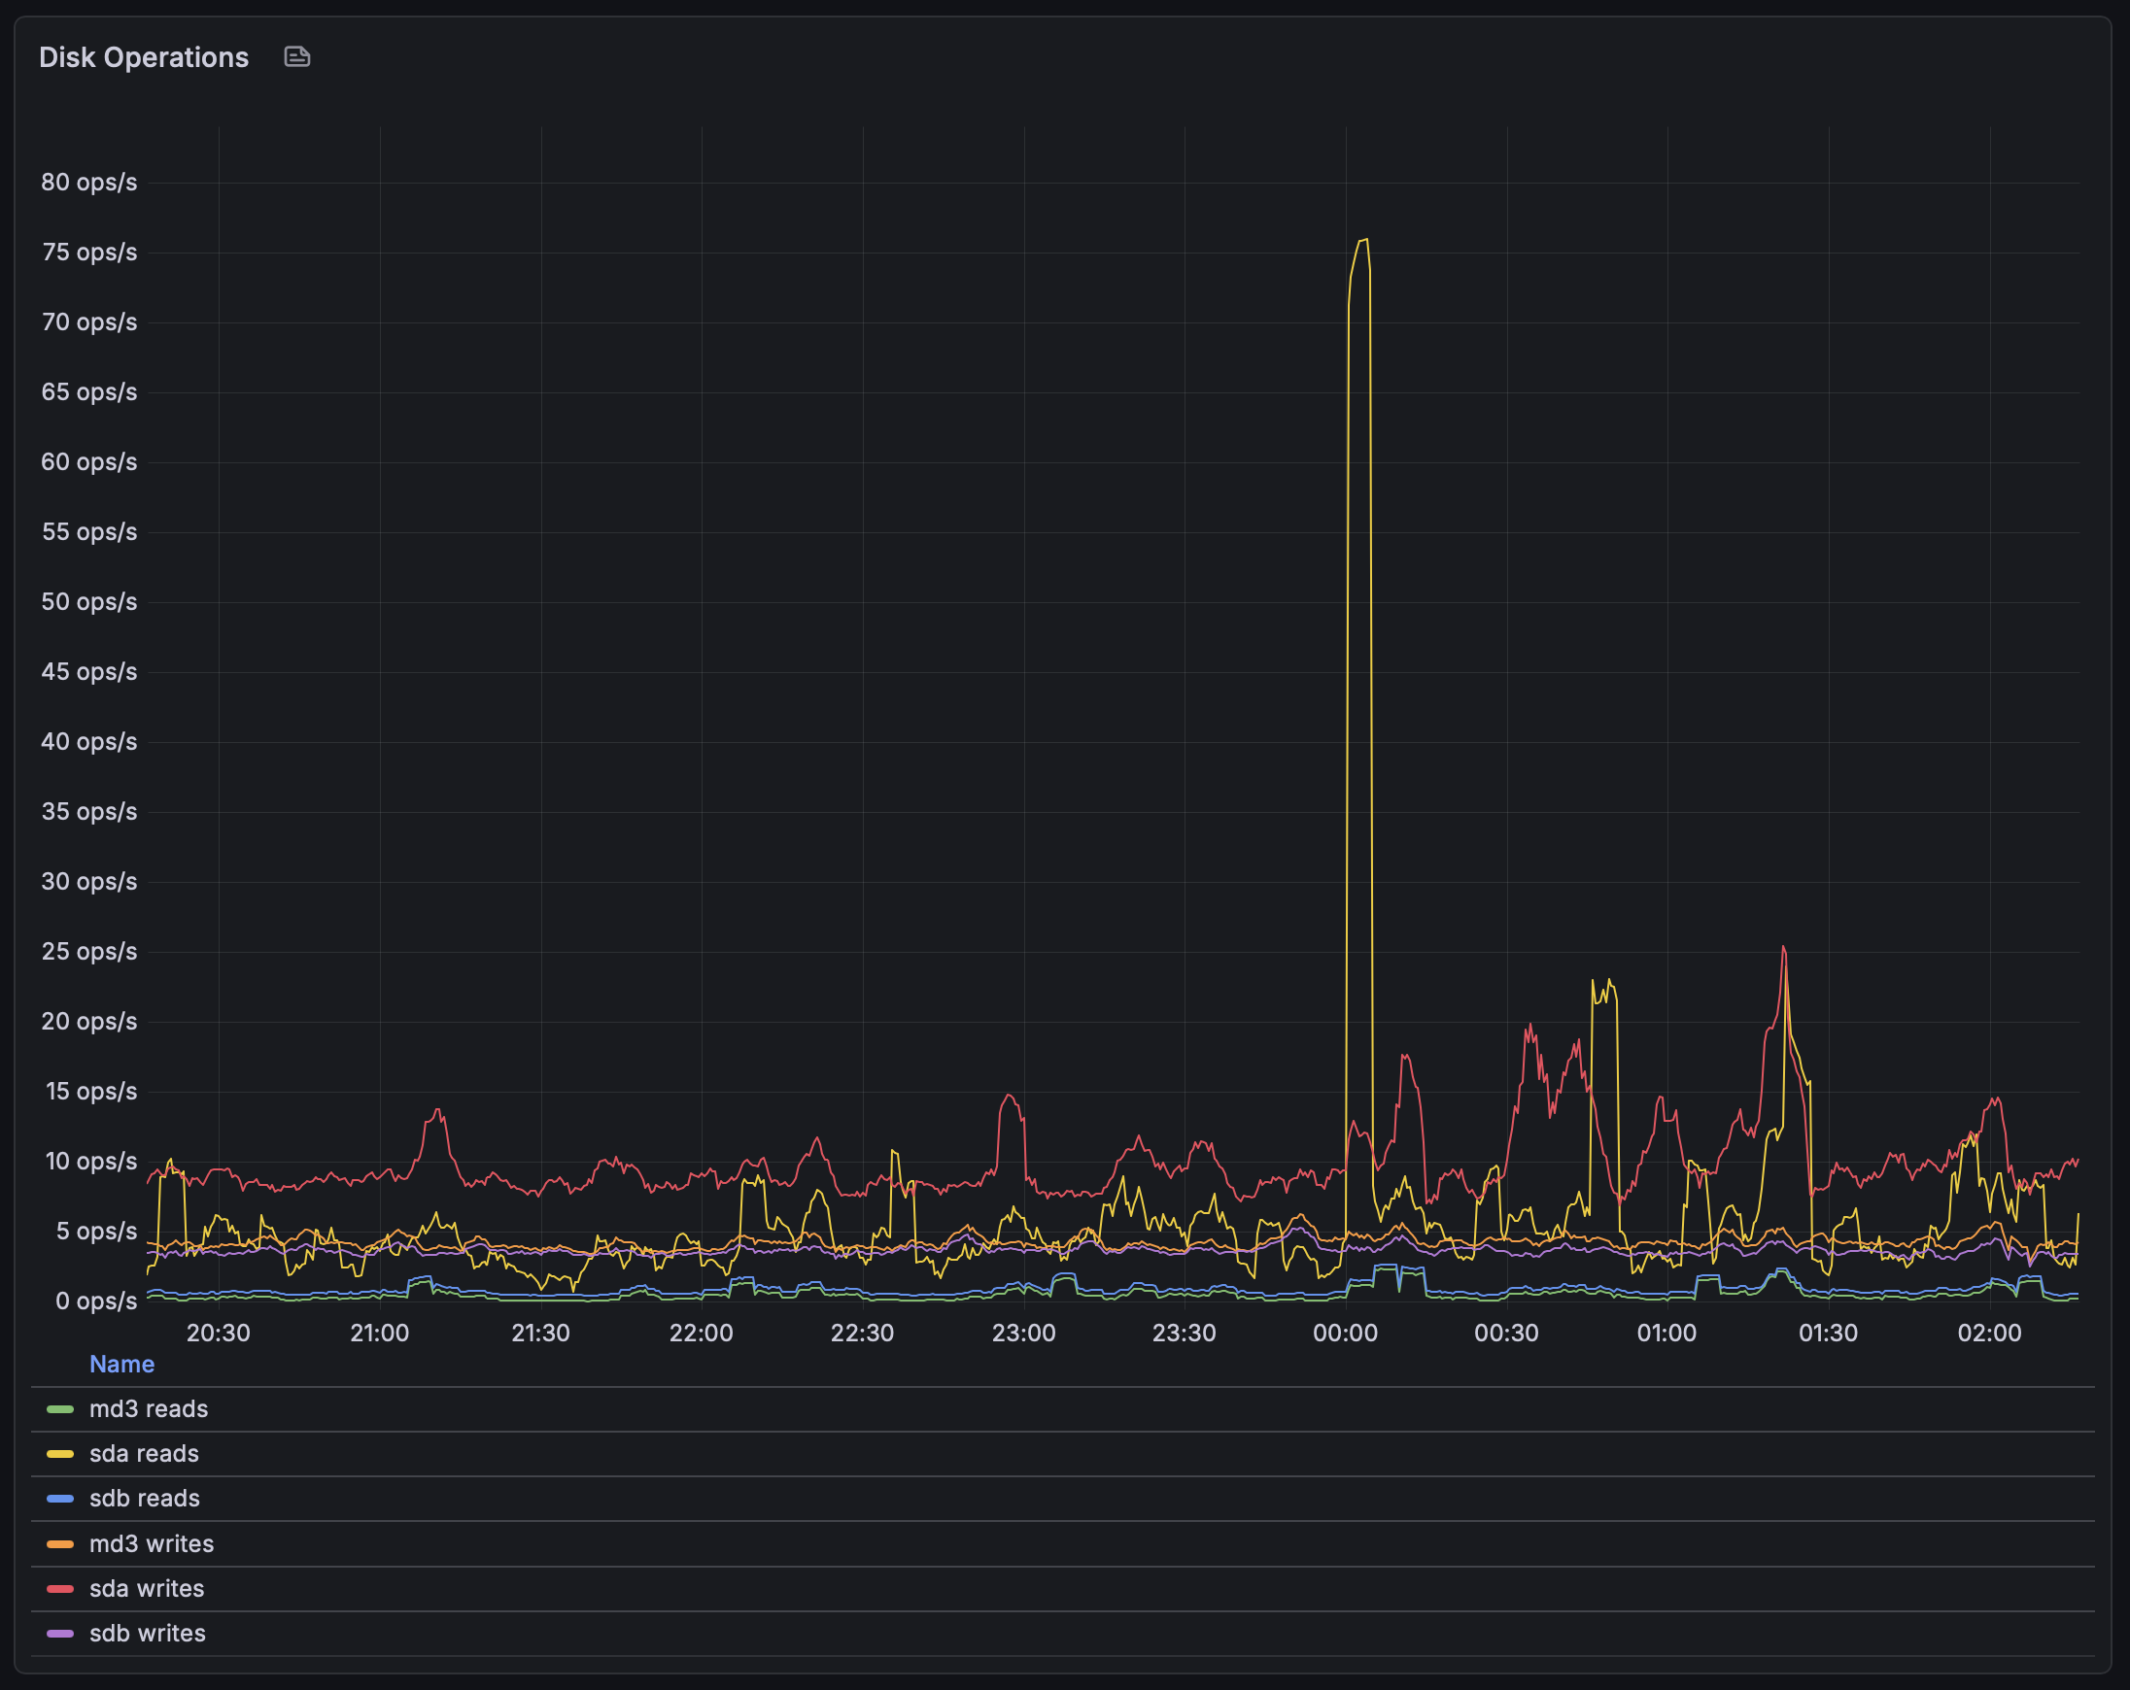Screen dimensions: 2130x1690
Task: Click the 00:30 time axis label
Action: [1506, 1334]
